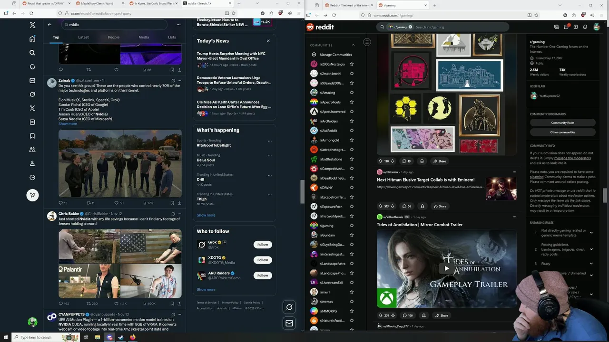Repost Chris Bakke's post showing 280
The width and height of the screenshot is (609, 342).
pos(88,304)
